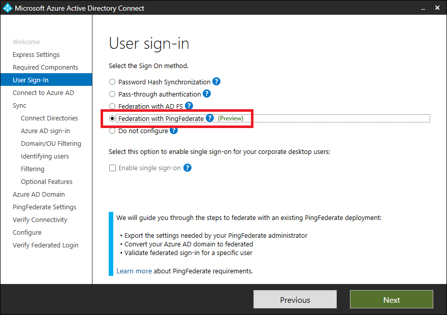The height and width of the screenshot is (315, 447).
Task: Open Filtering sub-step
Action: click(x=33, y=169)
